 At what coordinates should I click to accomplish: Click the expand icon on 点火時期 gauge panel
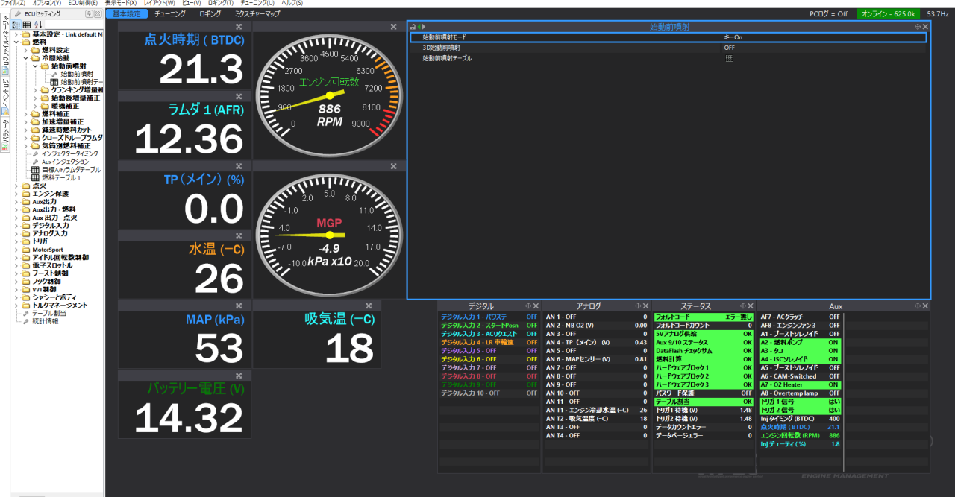[x=239, y=27]
